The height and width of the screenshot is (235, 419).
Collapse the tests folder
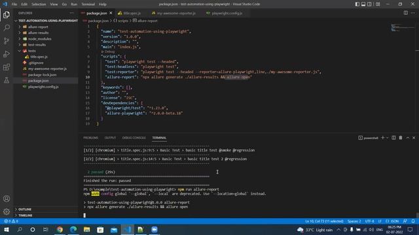[x=32, y=51]
